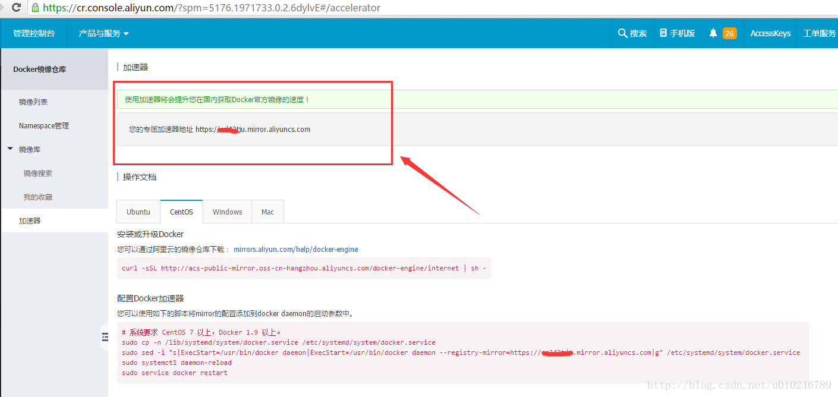838x397 pixels.
Task: Open 工单服务 menu
Action: click(x=820, y=33)
